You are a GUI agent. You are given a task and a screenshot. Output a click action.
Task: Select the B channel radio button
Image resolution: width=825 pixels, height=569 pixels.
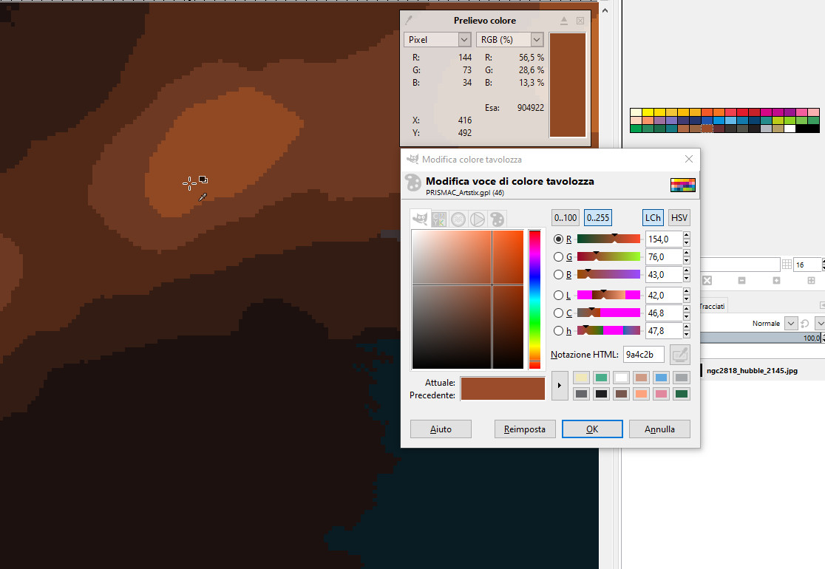[558, 274]
